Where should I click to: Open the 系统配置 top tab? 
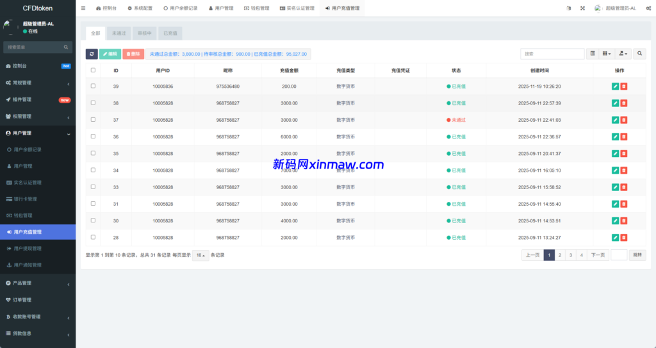140,8
